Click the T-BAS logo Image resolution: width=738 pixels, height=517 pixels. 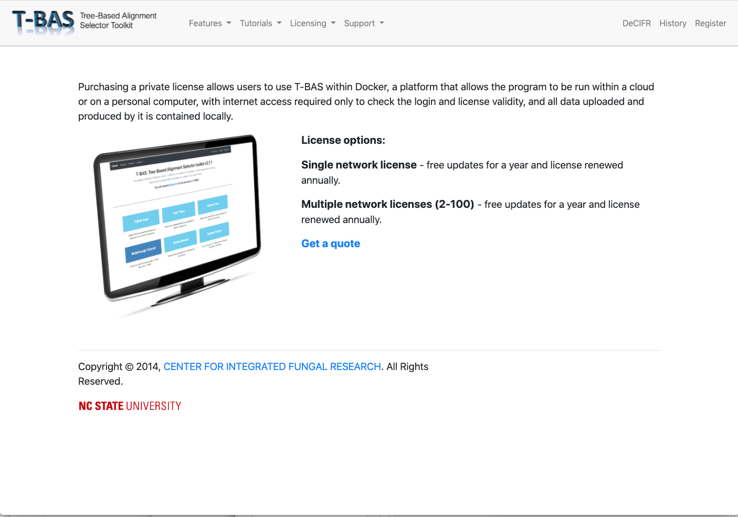43,23
